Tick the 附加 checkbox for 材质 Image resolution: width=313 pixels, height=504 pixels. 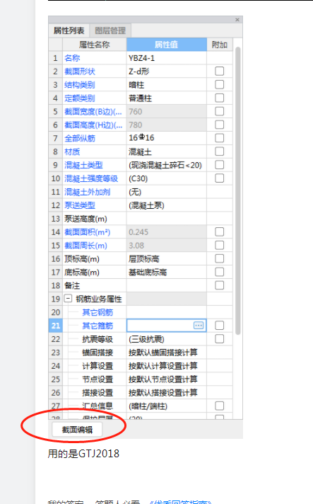(x=219, y=151)
